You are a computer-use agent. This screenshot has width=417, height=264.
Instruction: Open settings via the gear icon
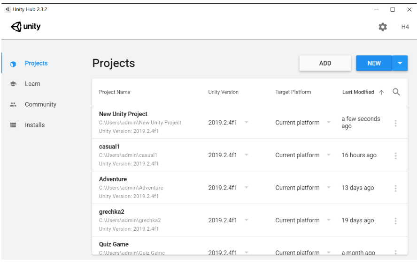pos(383,27)
